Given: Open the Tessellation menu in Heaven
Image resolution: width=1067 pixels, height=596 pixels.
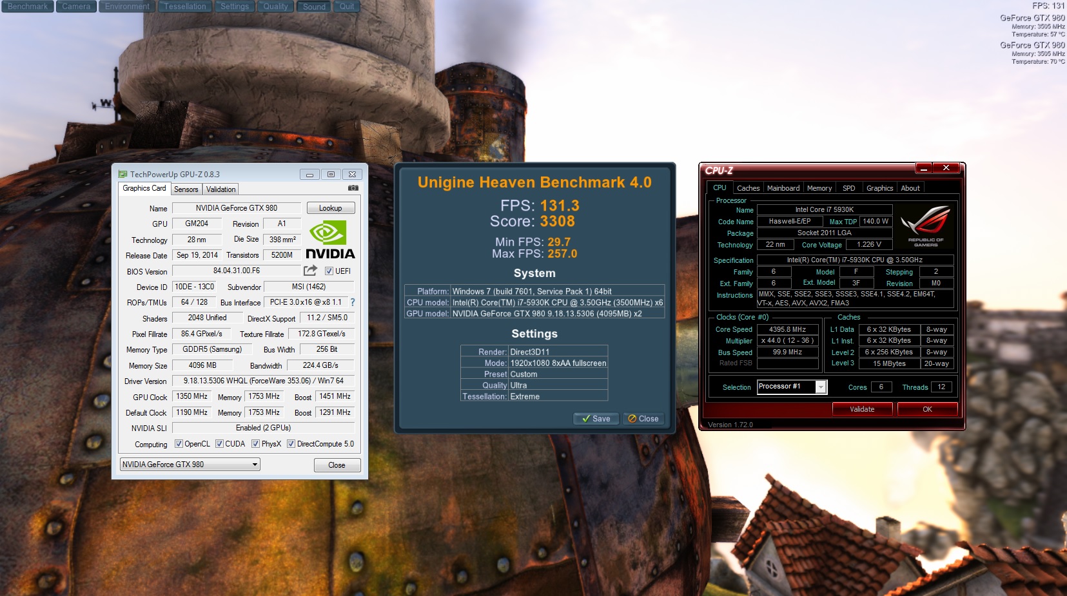Looking at the screenshot, I should (185, 6).
